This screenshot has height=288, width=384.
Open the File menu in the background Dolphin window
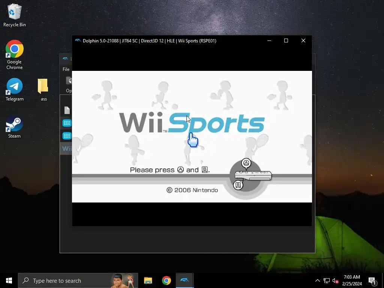tap(66, 69)
